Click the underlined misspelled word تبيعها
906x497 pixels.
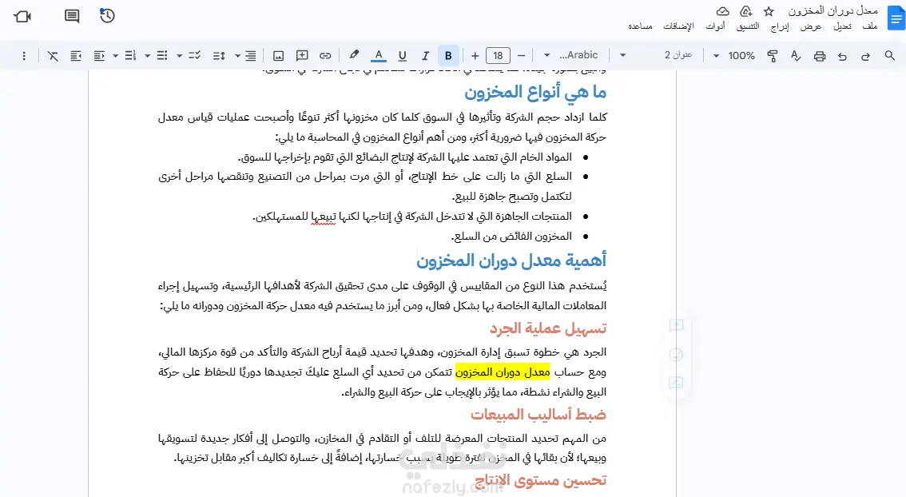tap(323, 217)
